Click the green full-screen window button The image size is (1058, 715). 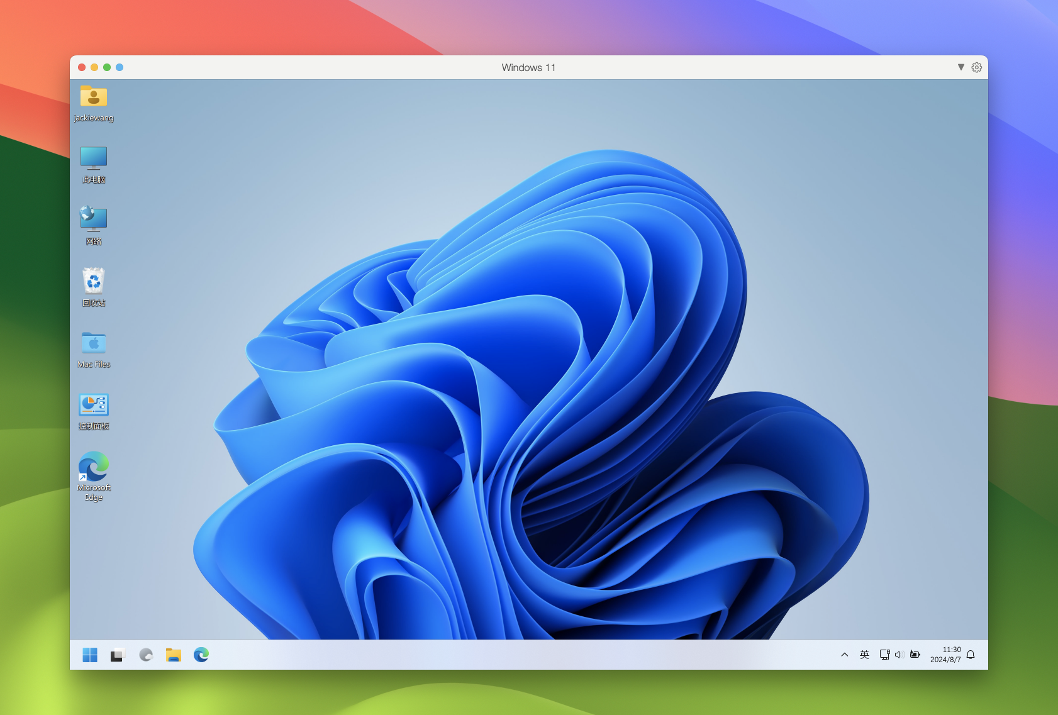(107, 67)
